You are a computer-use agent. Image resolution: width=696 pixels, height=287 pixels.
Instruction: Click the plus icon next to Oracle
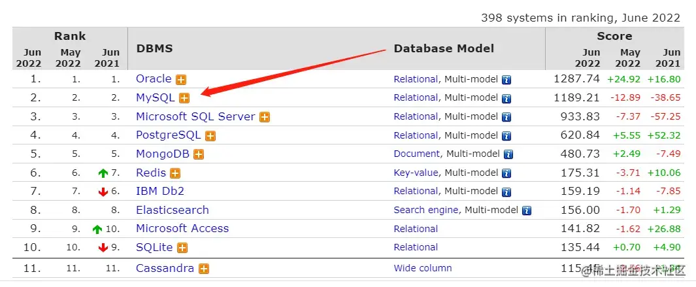(x=181, y=80)
